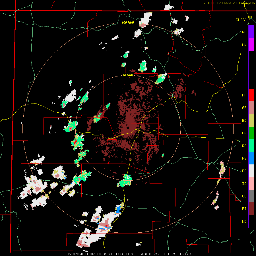Click the [CLAS] legend heading
Image resolution: width=256 pixels, height=256 pixels.
tap(240, 20)
